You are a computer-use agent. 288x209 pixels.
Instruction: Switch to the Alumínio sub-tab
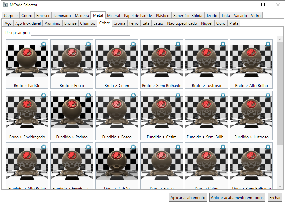tap(52, 23)
